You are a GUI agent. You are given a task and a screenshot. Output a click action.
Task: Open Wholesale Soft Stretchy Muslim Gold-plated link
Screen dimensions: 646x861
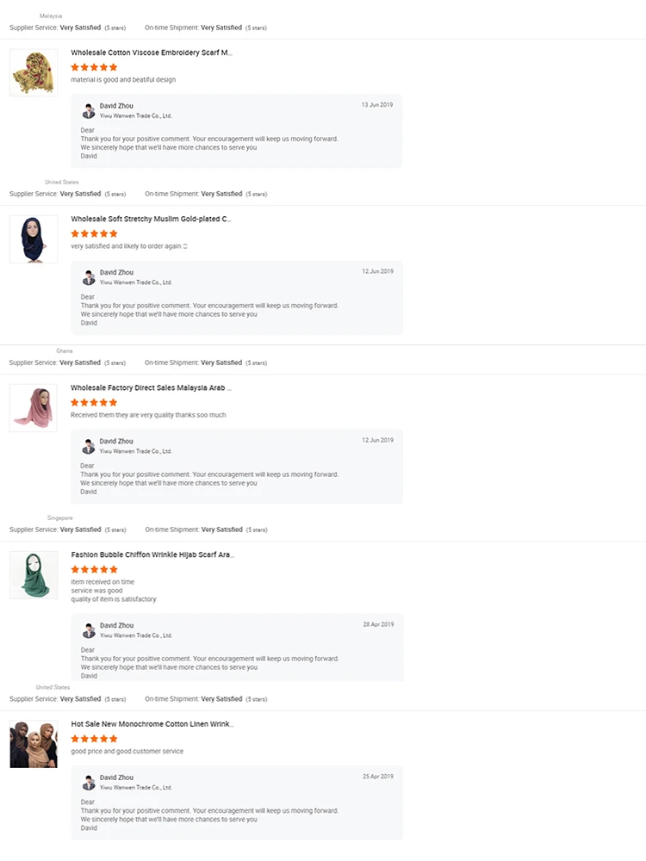[x=152, y=220]
